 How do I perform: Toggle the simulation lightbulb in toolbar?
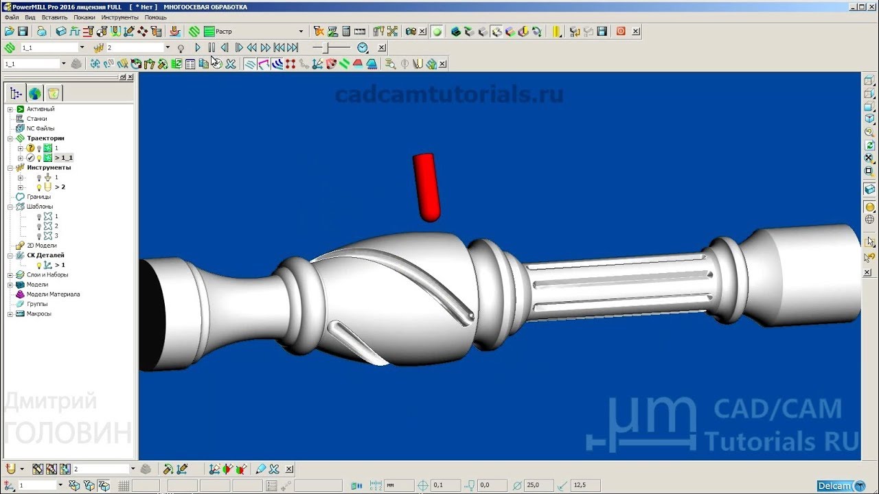pos(181,48)
